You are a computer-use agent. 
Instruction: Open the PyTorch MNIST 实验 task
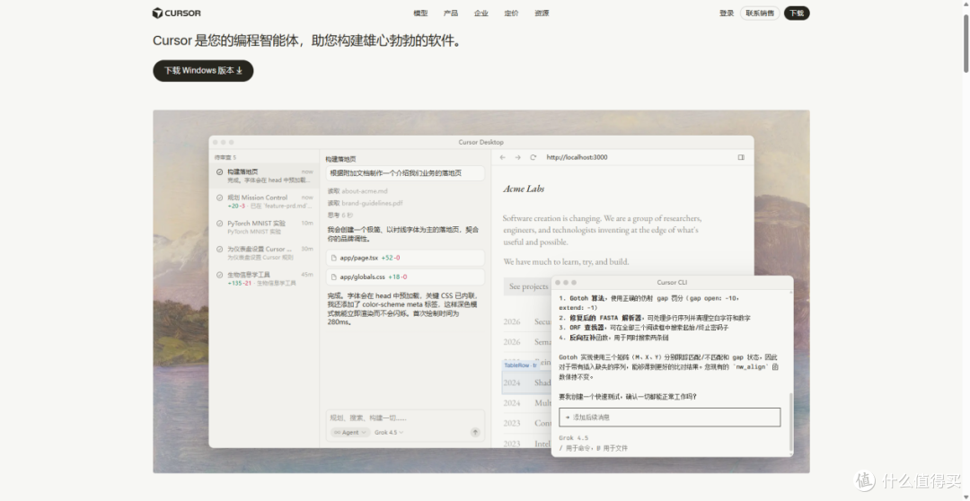tap(264, 227)
